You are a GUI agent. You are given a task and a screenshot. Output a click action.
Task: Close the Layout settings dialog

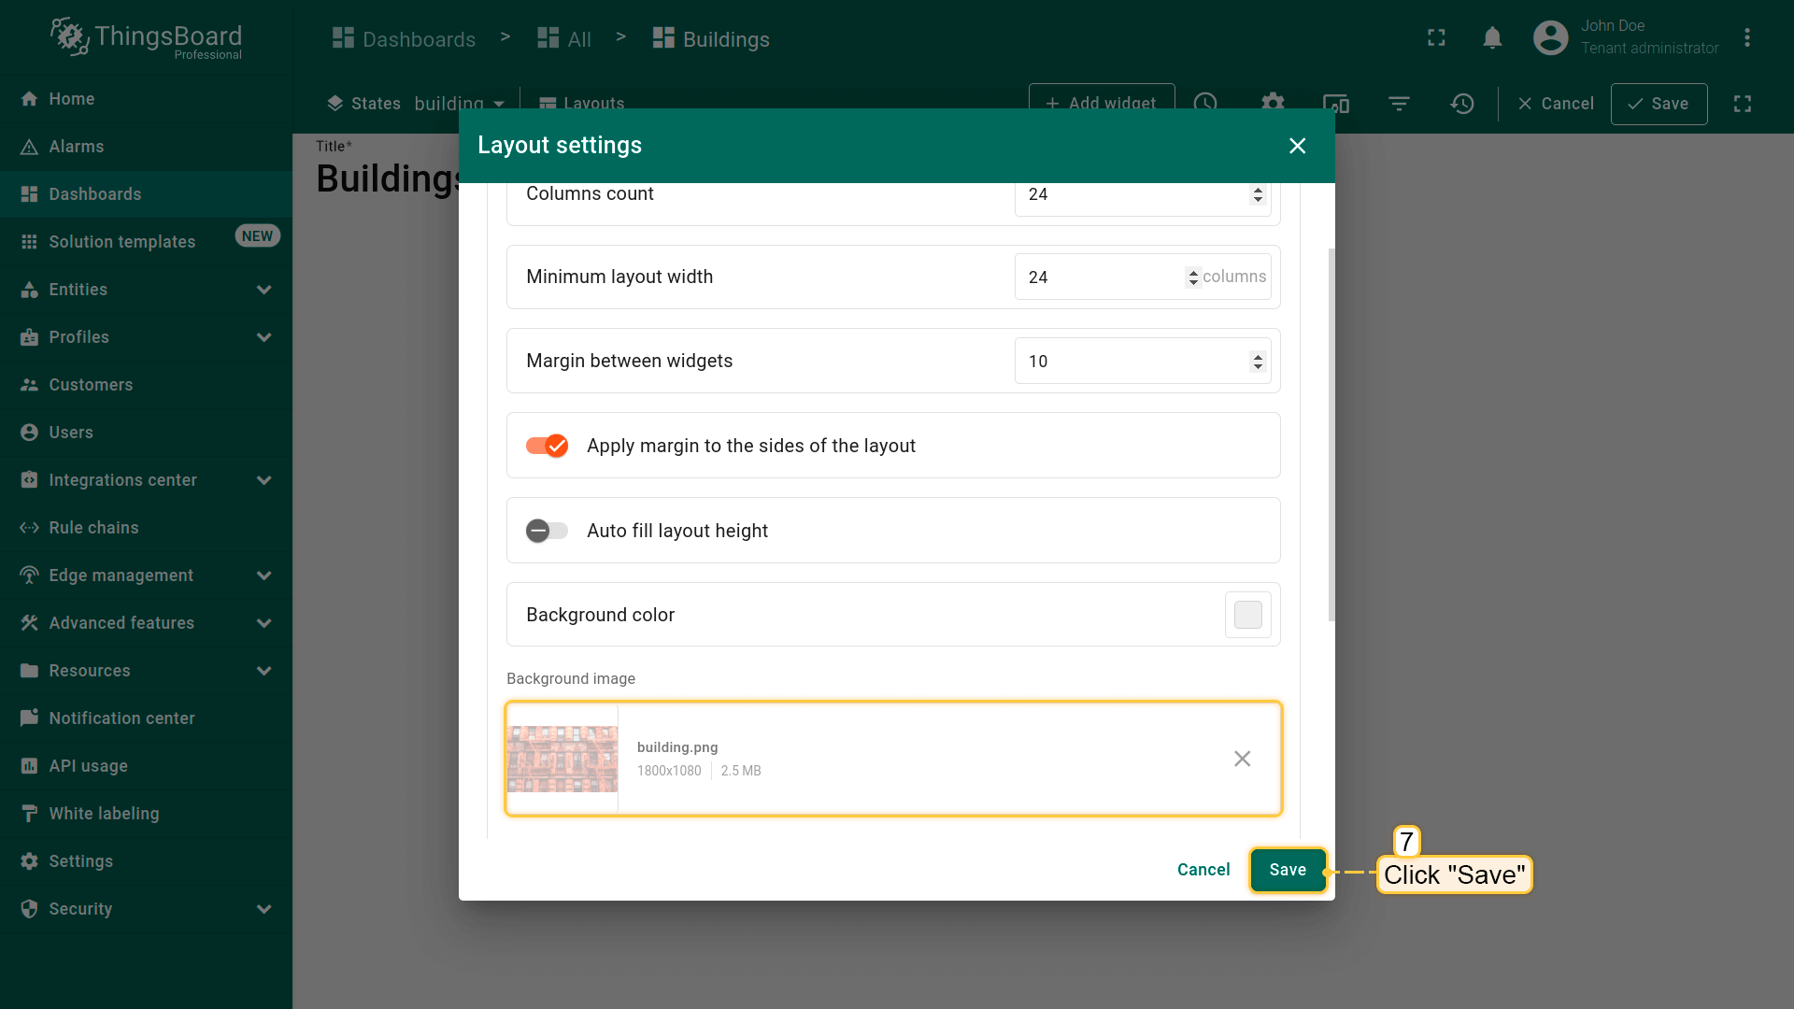pyautogui.click(x=1297, y=146)
